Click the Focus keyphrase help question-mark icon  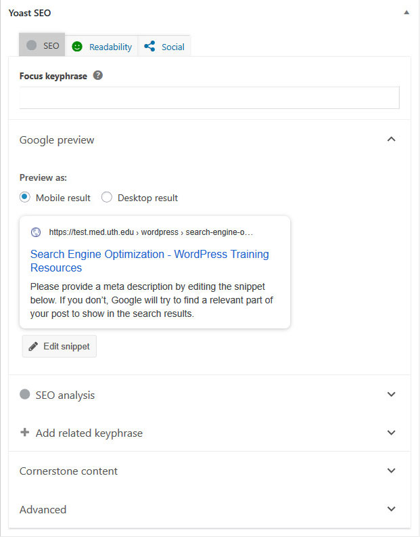98,75
